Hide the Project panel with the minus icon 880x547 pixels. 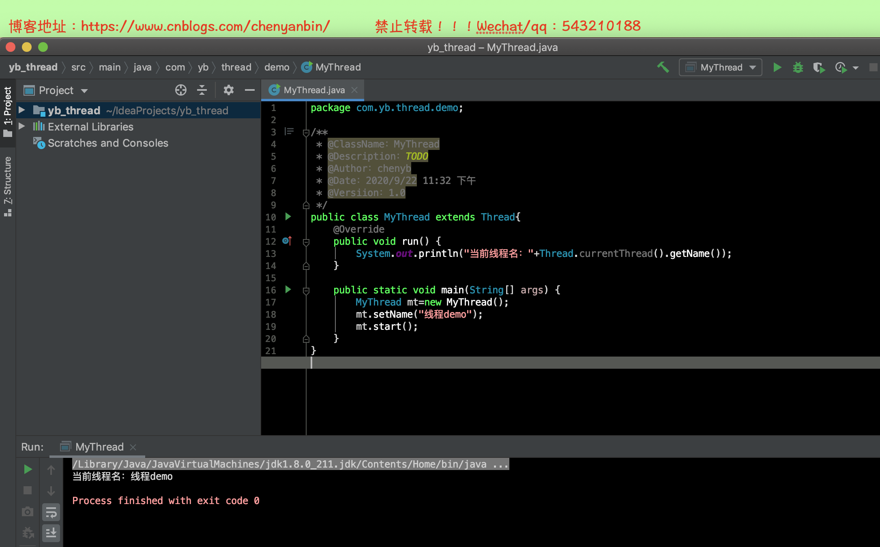[x=250, y=90]
